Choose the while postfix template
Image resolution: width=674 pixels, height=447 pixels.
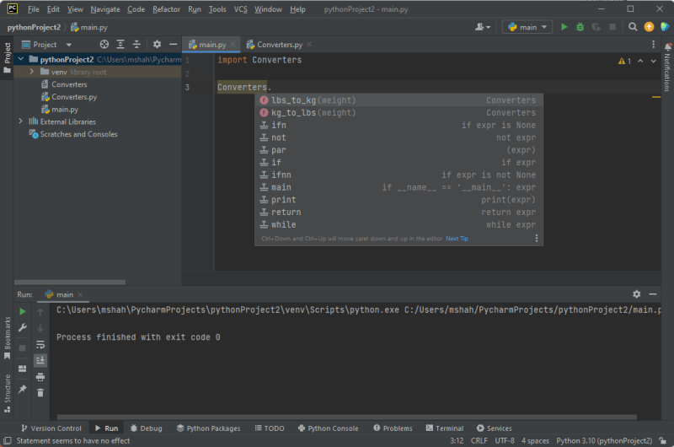point(399,224)
